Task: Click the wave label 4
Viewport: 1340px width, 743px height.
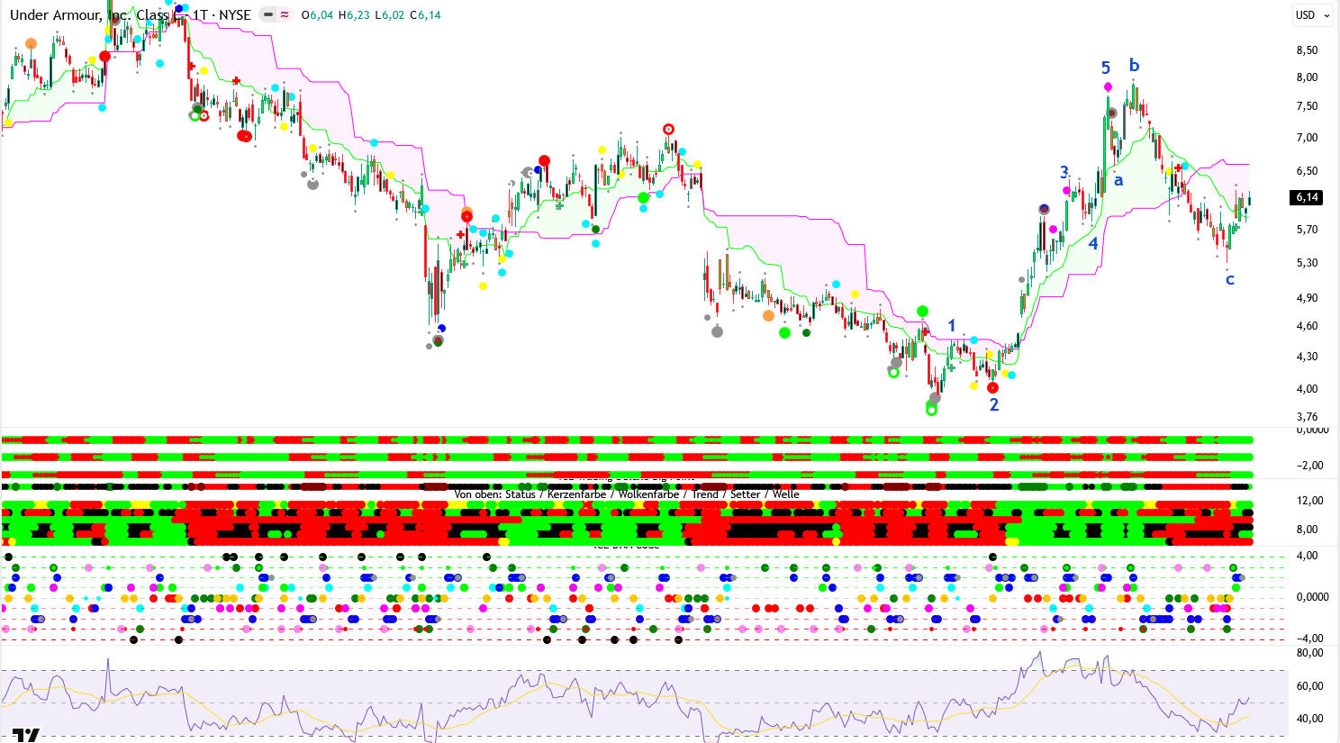Action: (1093, 244)
